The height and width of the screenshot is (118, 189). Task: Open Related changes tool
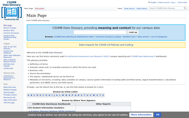10,90
